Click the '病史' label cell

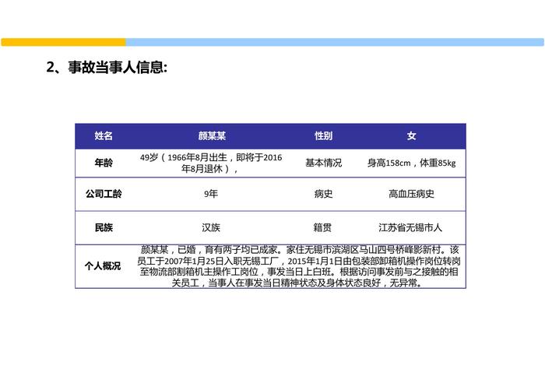[323, 194]
